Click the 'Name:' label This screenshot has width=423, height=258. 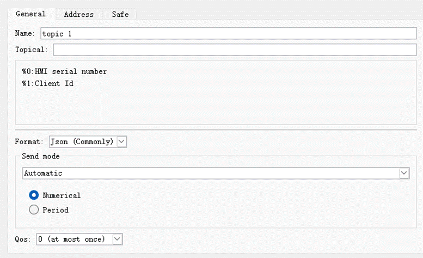[25, 34]
